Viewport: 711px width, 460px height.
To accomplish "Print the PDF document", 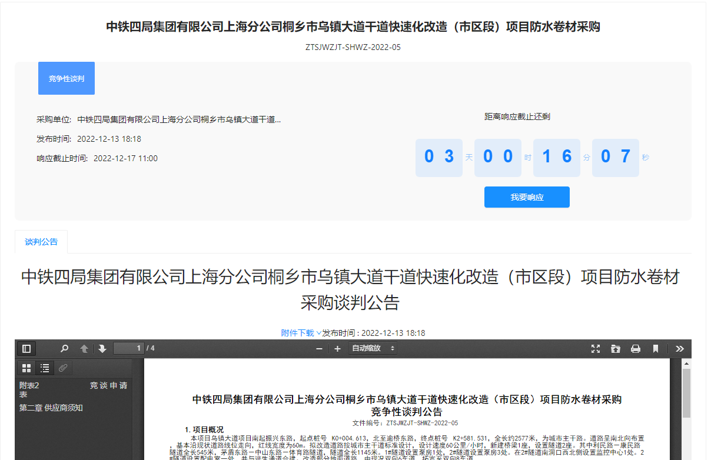I will (x=636, y=348).
